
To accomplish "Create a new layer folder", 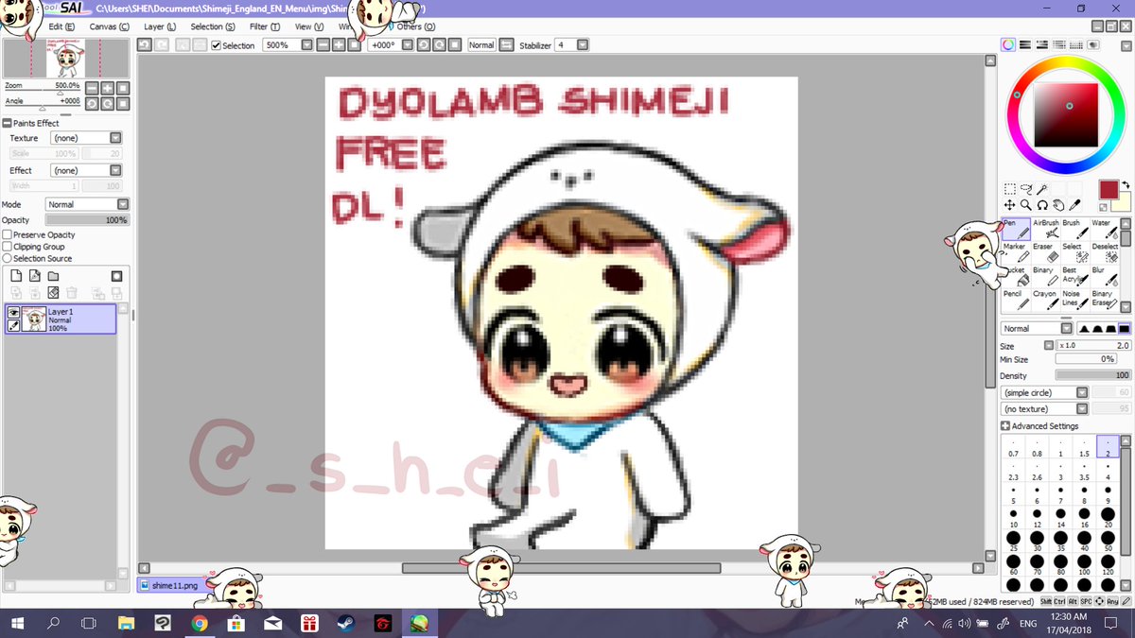I will pos(54,276).
